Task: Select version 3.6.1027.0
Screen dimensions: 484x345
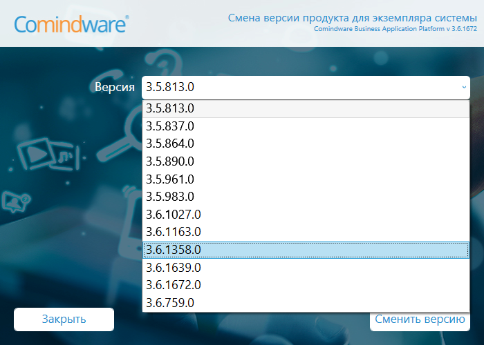Action: coord(306,215)
